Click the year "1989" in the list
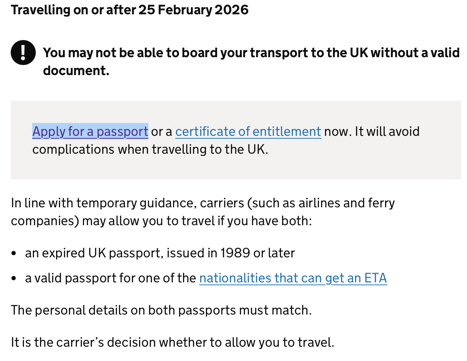Image resolution: width=467 pixels, height=361 pixels. 235,253
